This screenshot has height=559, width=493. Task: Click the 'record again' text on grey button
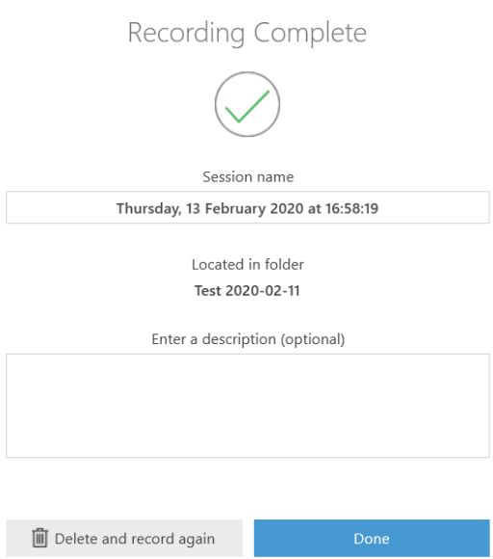(x=173, y=539)
